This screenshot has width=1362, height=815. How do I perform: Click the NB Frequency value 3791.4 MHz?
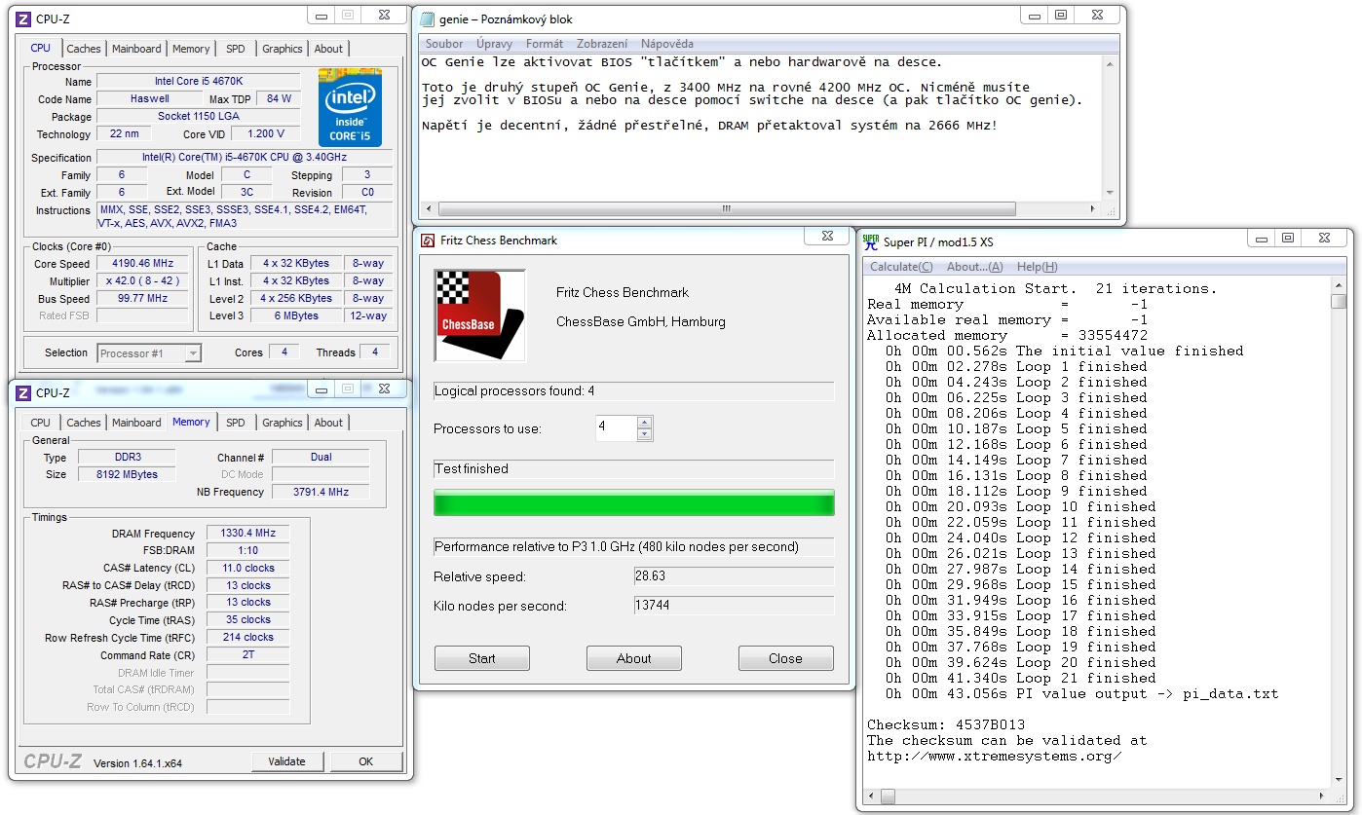(x=321, y=493)
